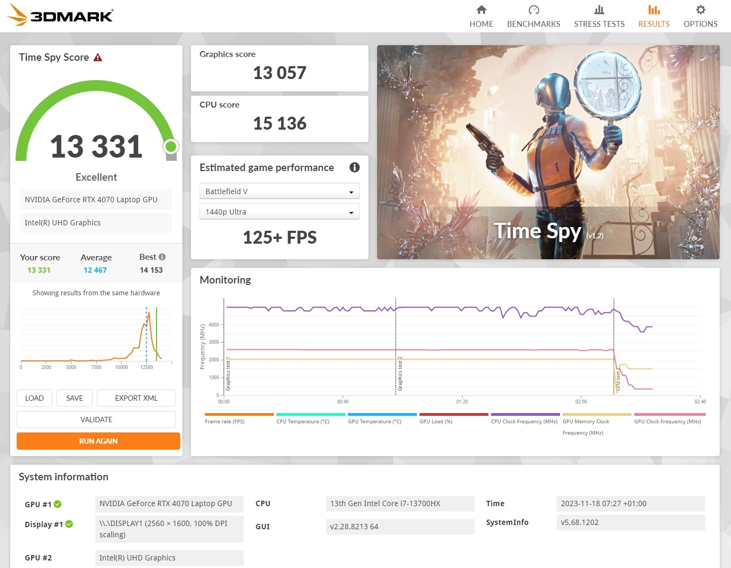Click the warning triangle beside Time Spy Score
Image resolution: width=731 pixels, height=568 pixels.
pos(97,56)
